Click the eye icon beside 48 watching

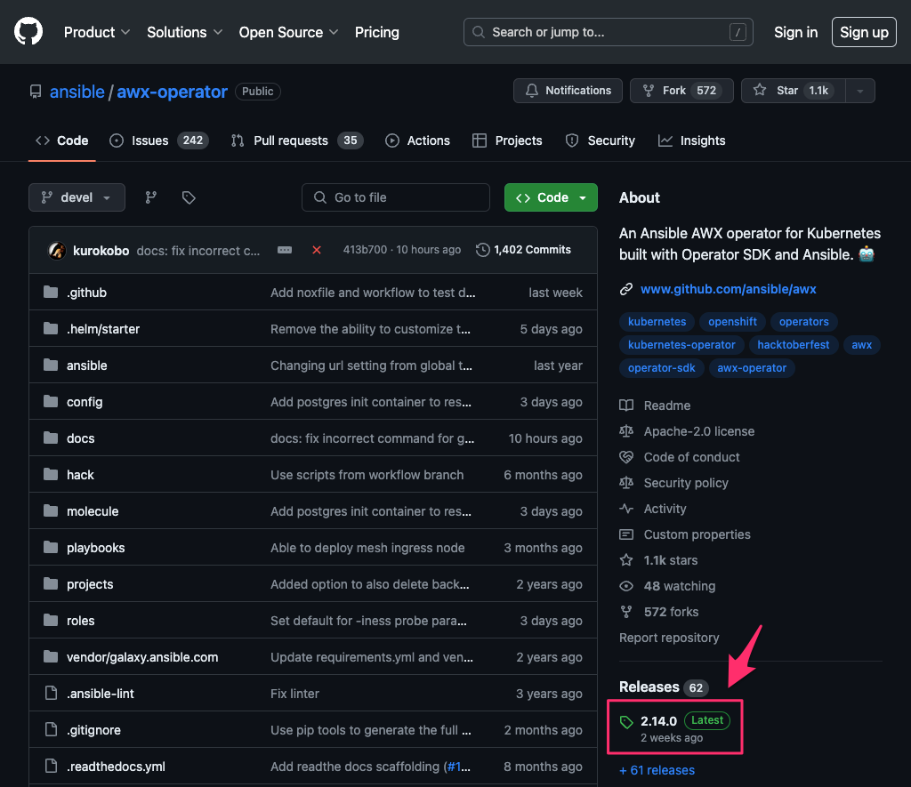tap(626, 586)
